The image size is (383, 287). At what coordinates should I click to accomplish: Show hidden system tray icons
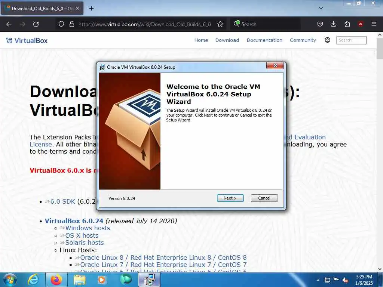tap(318, 280)
